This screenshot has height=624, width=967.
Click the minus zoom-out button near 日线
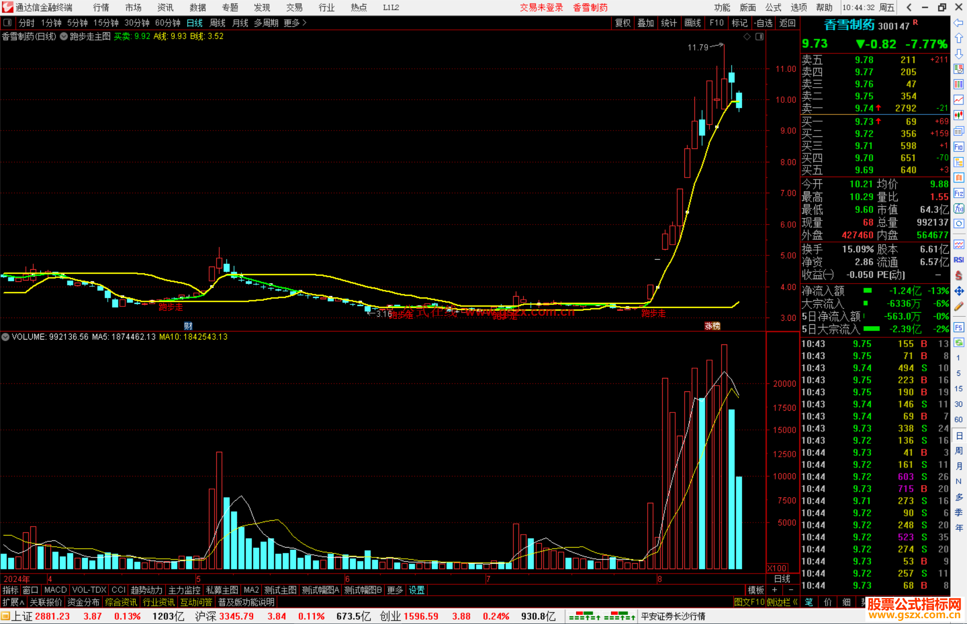point(791,590)
